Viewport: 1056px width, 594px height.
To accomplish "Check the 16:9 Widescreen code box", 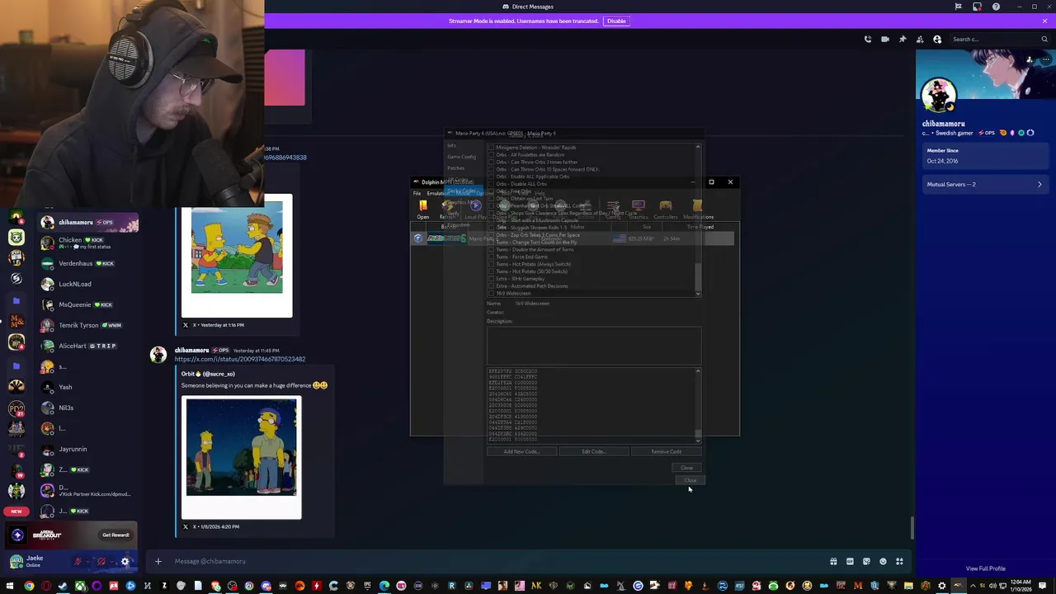I will 491,293.
